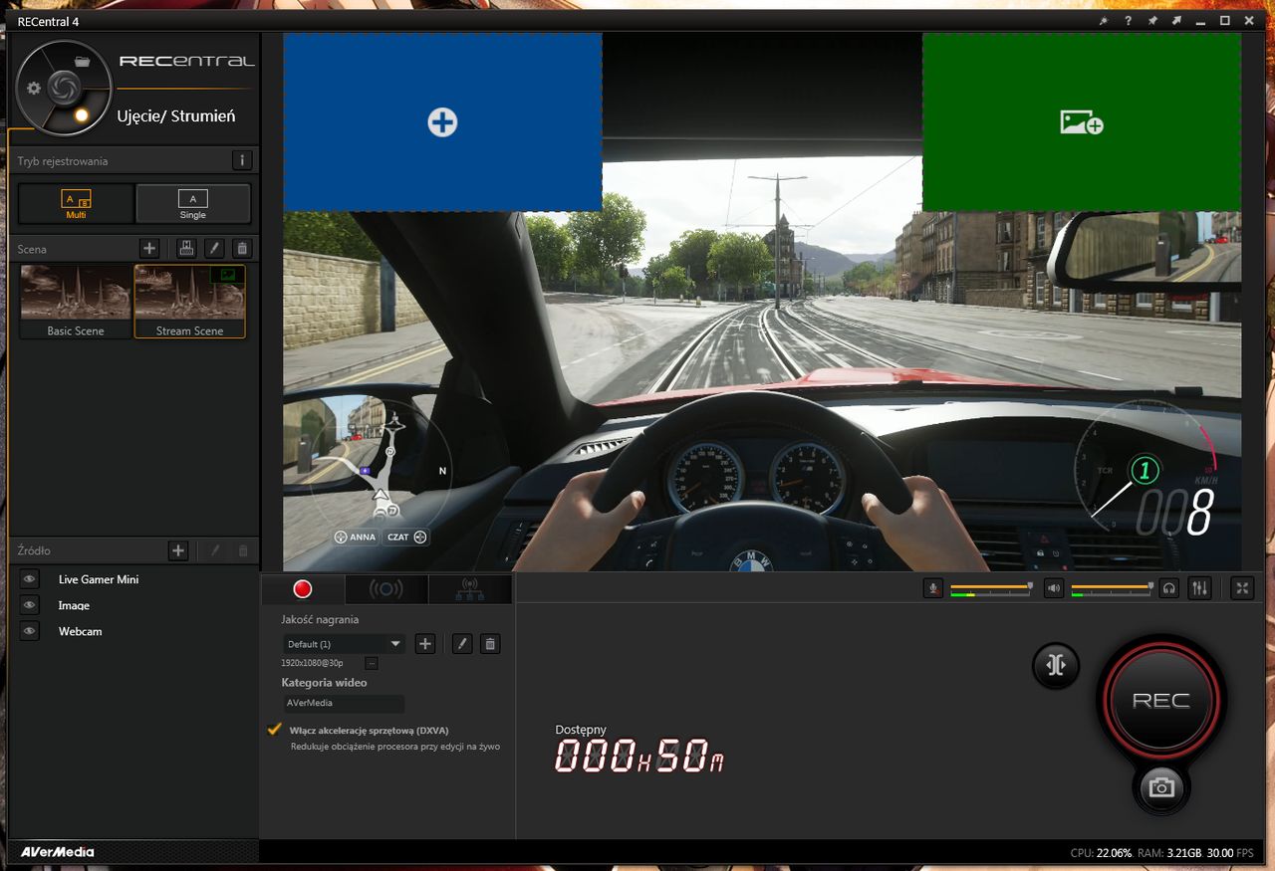1275x871 pixels.
Task: Select the Stream Scene thumbnail
Action: (189, 301)
